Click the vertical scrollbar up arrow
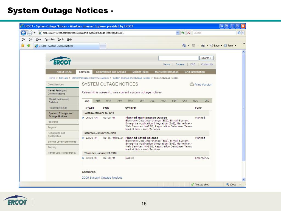 tap(243, 52)
